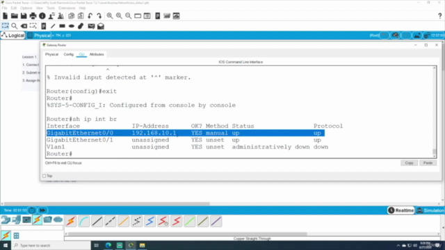This screenshot has height=250, width=445.
Task: Select the Delete tool
Action: coord(24,26)
